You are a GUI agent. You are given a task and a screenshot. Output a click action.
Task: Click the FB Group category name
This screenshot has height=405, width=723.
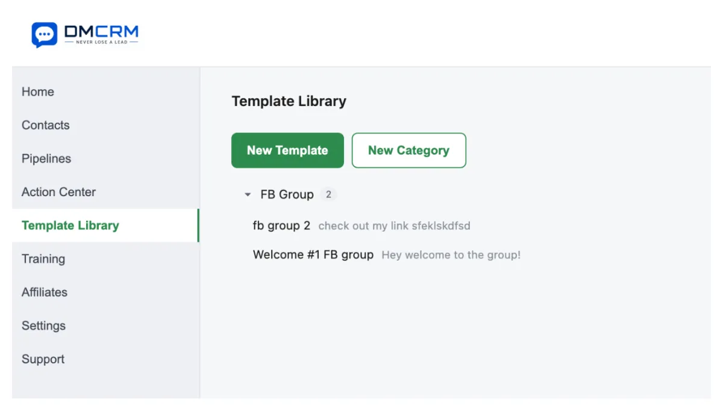[x=287, y=194]
